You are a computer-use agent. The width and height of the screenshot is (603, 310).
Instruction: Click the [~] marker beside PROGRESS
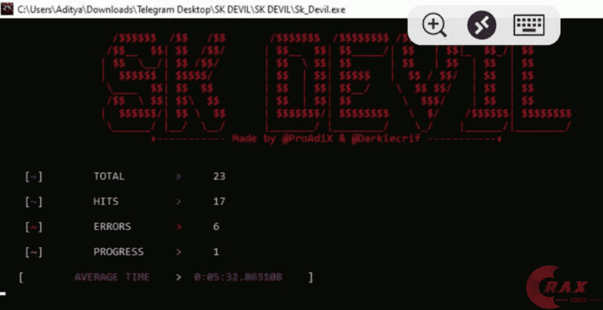33,252
